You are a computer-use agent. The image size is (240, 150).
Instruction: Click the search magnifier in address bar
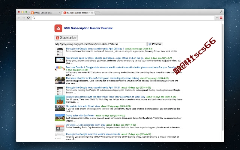pyautogui.click(x=34, y=18)
